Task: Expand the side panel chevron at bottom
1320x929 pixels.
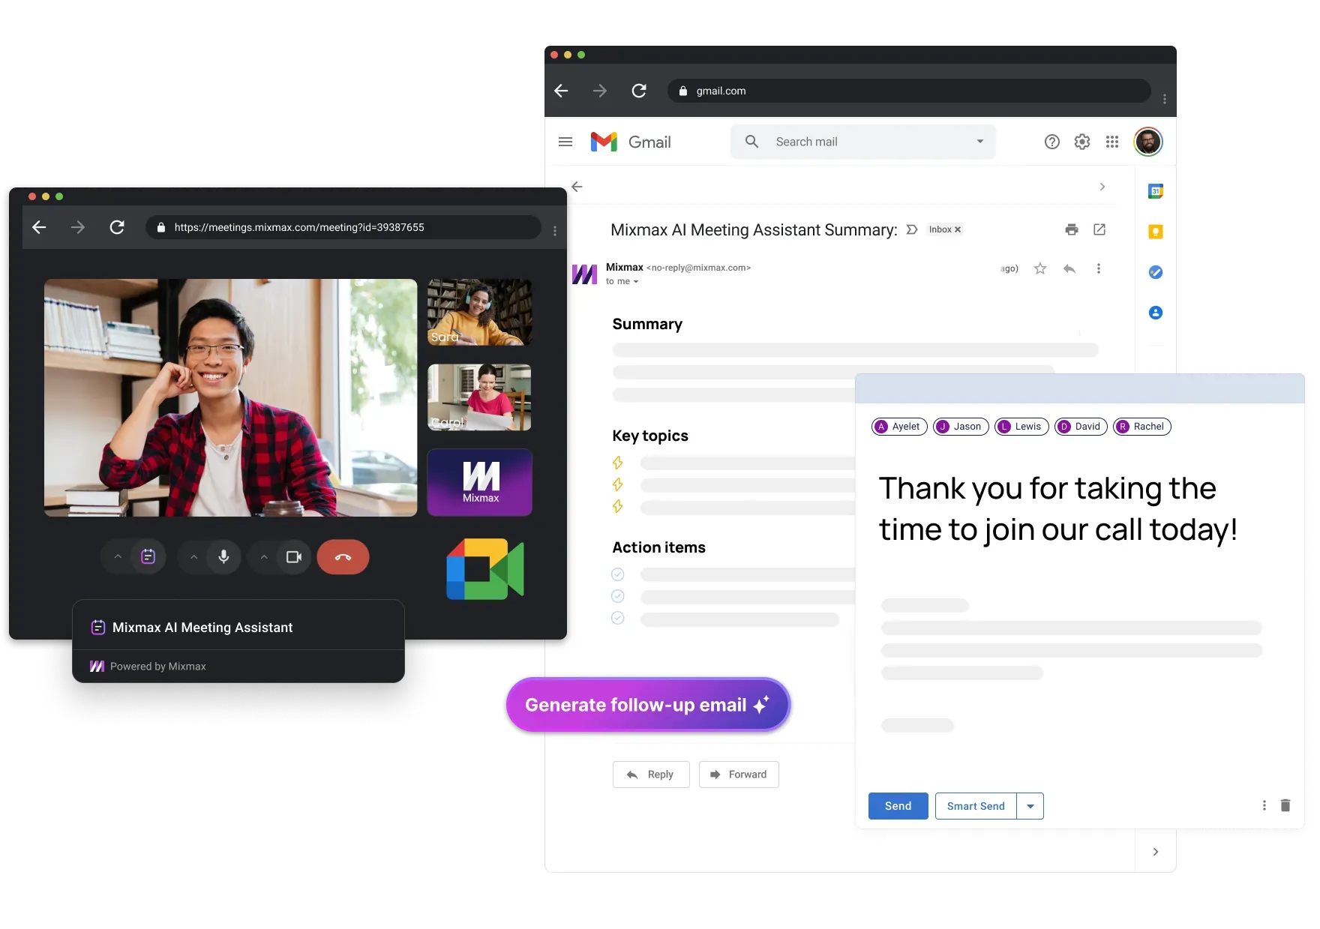Action: coord(1156,852)
